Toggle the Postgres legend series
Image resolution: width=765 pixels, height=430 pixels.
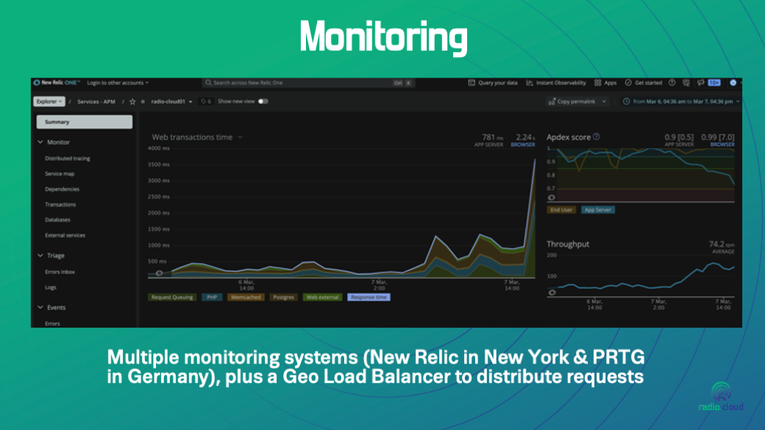tap(283, 298)
